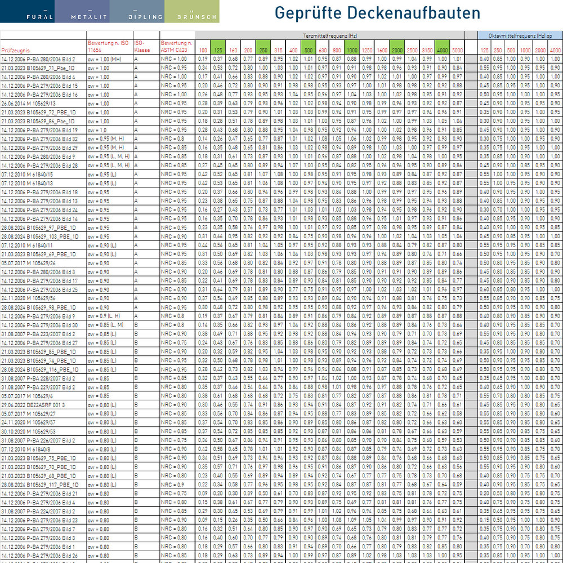The image size is (563, 563).
Task: Click the NRC cell of row 'M 105629/6'
Action: tap(177, 396)
